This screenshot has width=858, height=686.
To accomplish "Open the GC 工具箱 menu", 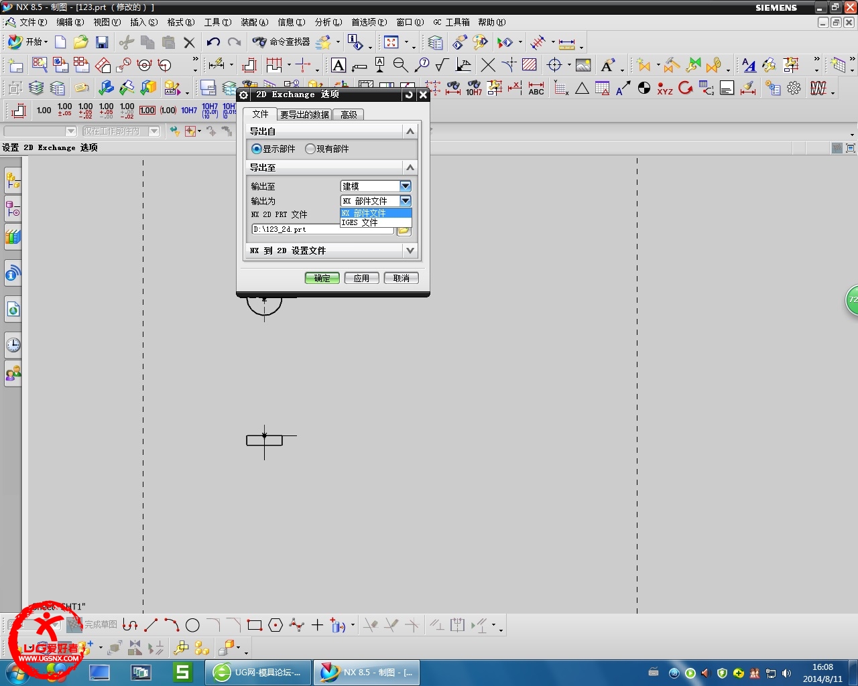I will 451,22.
